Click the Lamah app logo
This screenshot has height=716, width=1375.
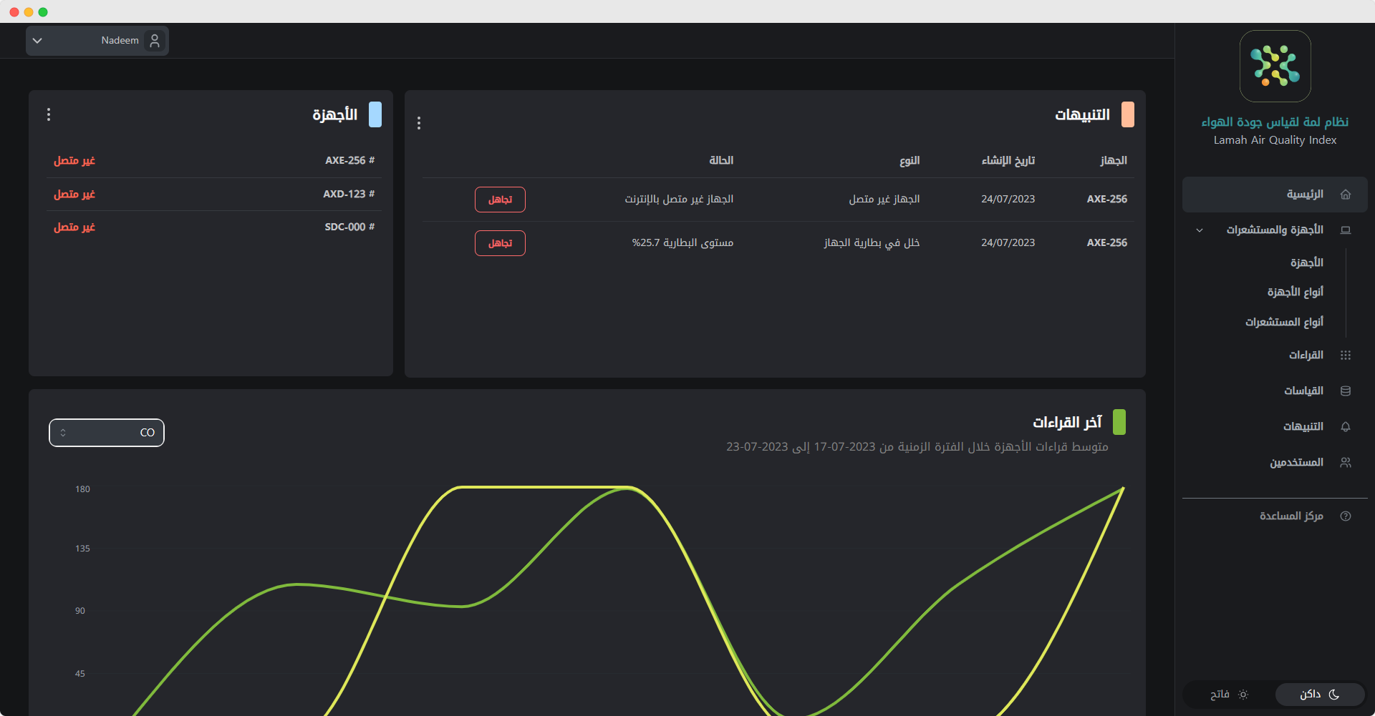click(1275, 66)
